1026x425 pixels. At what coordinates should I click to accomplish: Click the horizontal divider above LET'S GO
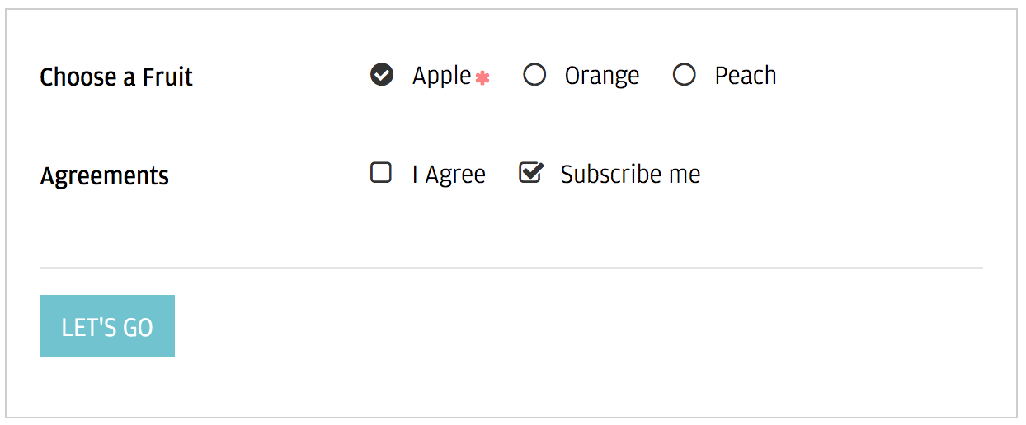pyautogui.click(x=511, y=268)
